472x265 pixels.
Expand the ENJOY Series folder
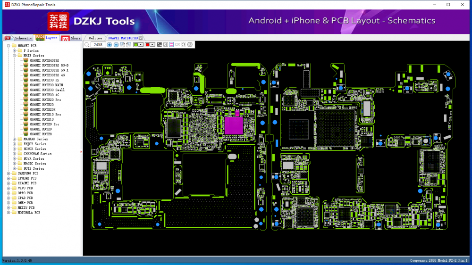point(14,144)
